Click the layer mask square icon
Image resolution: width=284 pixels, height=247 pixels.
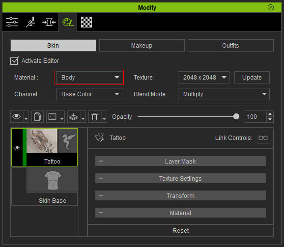pyautogui.click(x=53, y=117)
